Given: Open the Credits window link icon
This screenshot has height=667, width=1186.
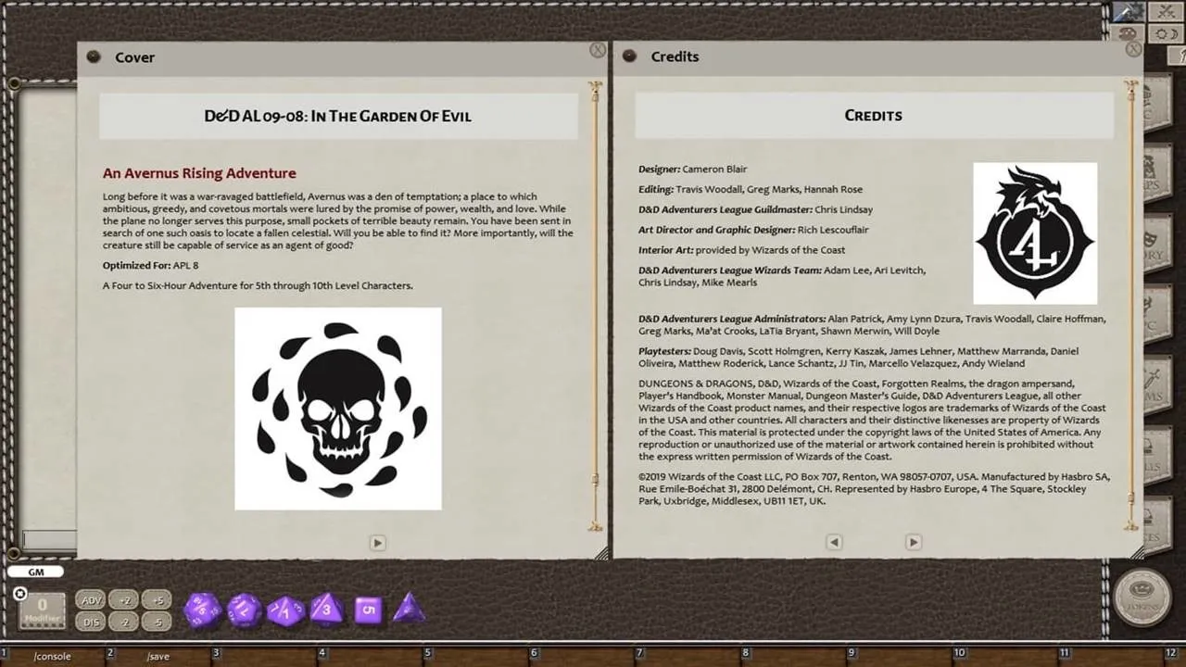Looking at the screenshot, I should point(630,56).
